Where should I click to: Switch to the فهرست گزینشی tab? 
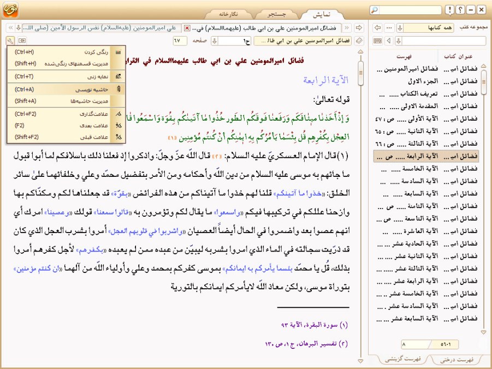[x=402, y=359]
